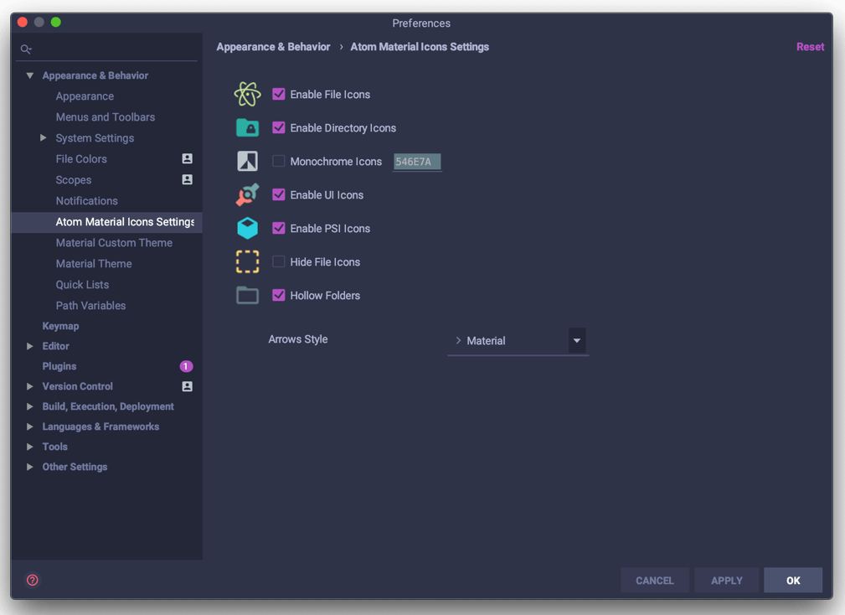Expand the Editor section in sidebar

(x=30, y=346)
